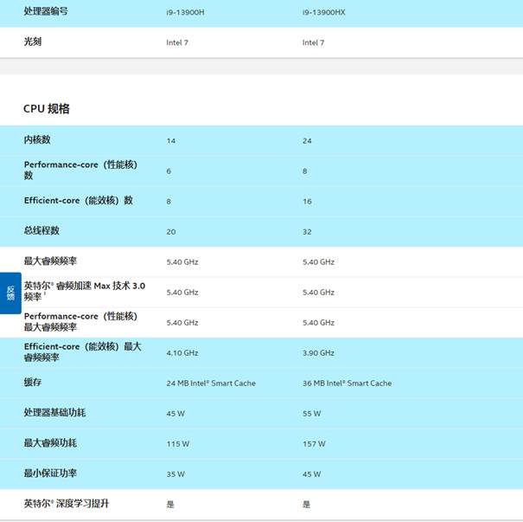The width and height of the screenshot is (523, 522).
Task: Click the i9-13900H processor number
Action: 184,12
